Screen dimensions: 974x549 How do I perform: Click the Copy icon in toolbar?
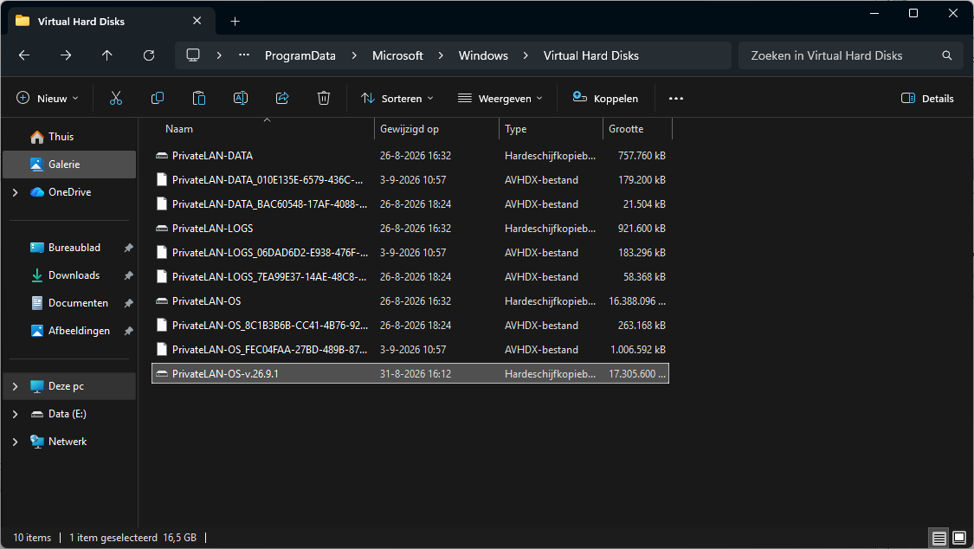point(158,98)
